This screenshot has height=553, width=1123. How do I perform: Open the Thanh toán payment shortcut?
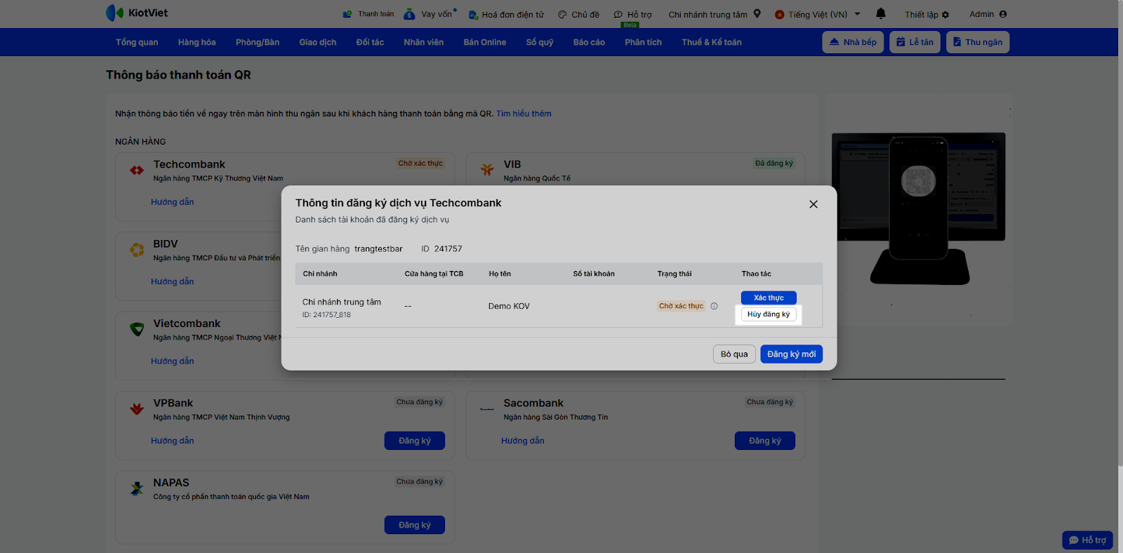coord(368,14)
